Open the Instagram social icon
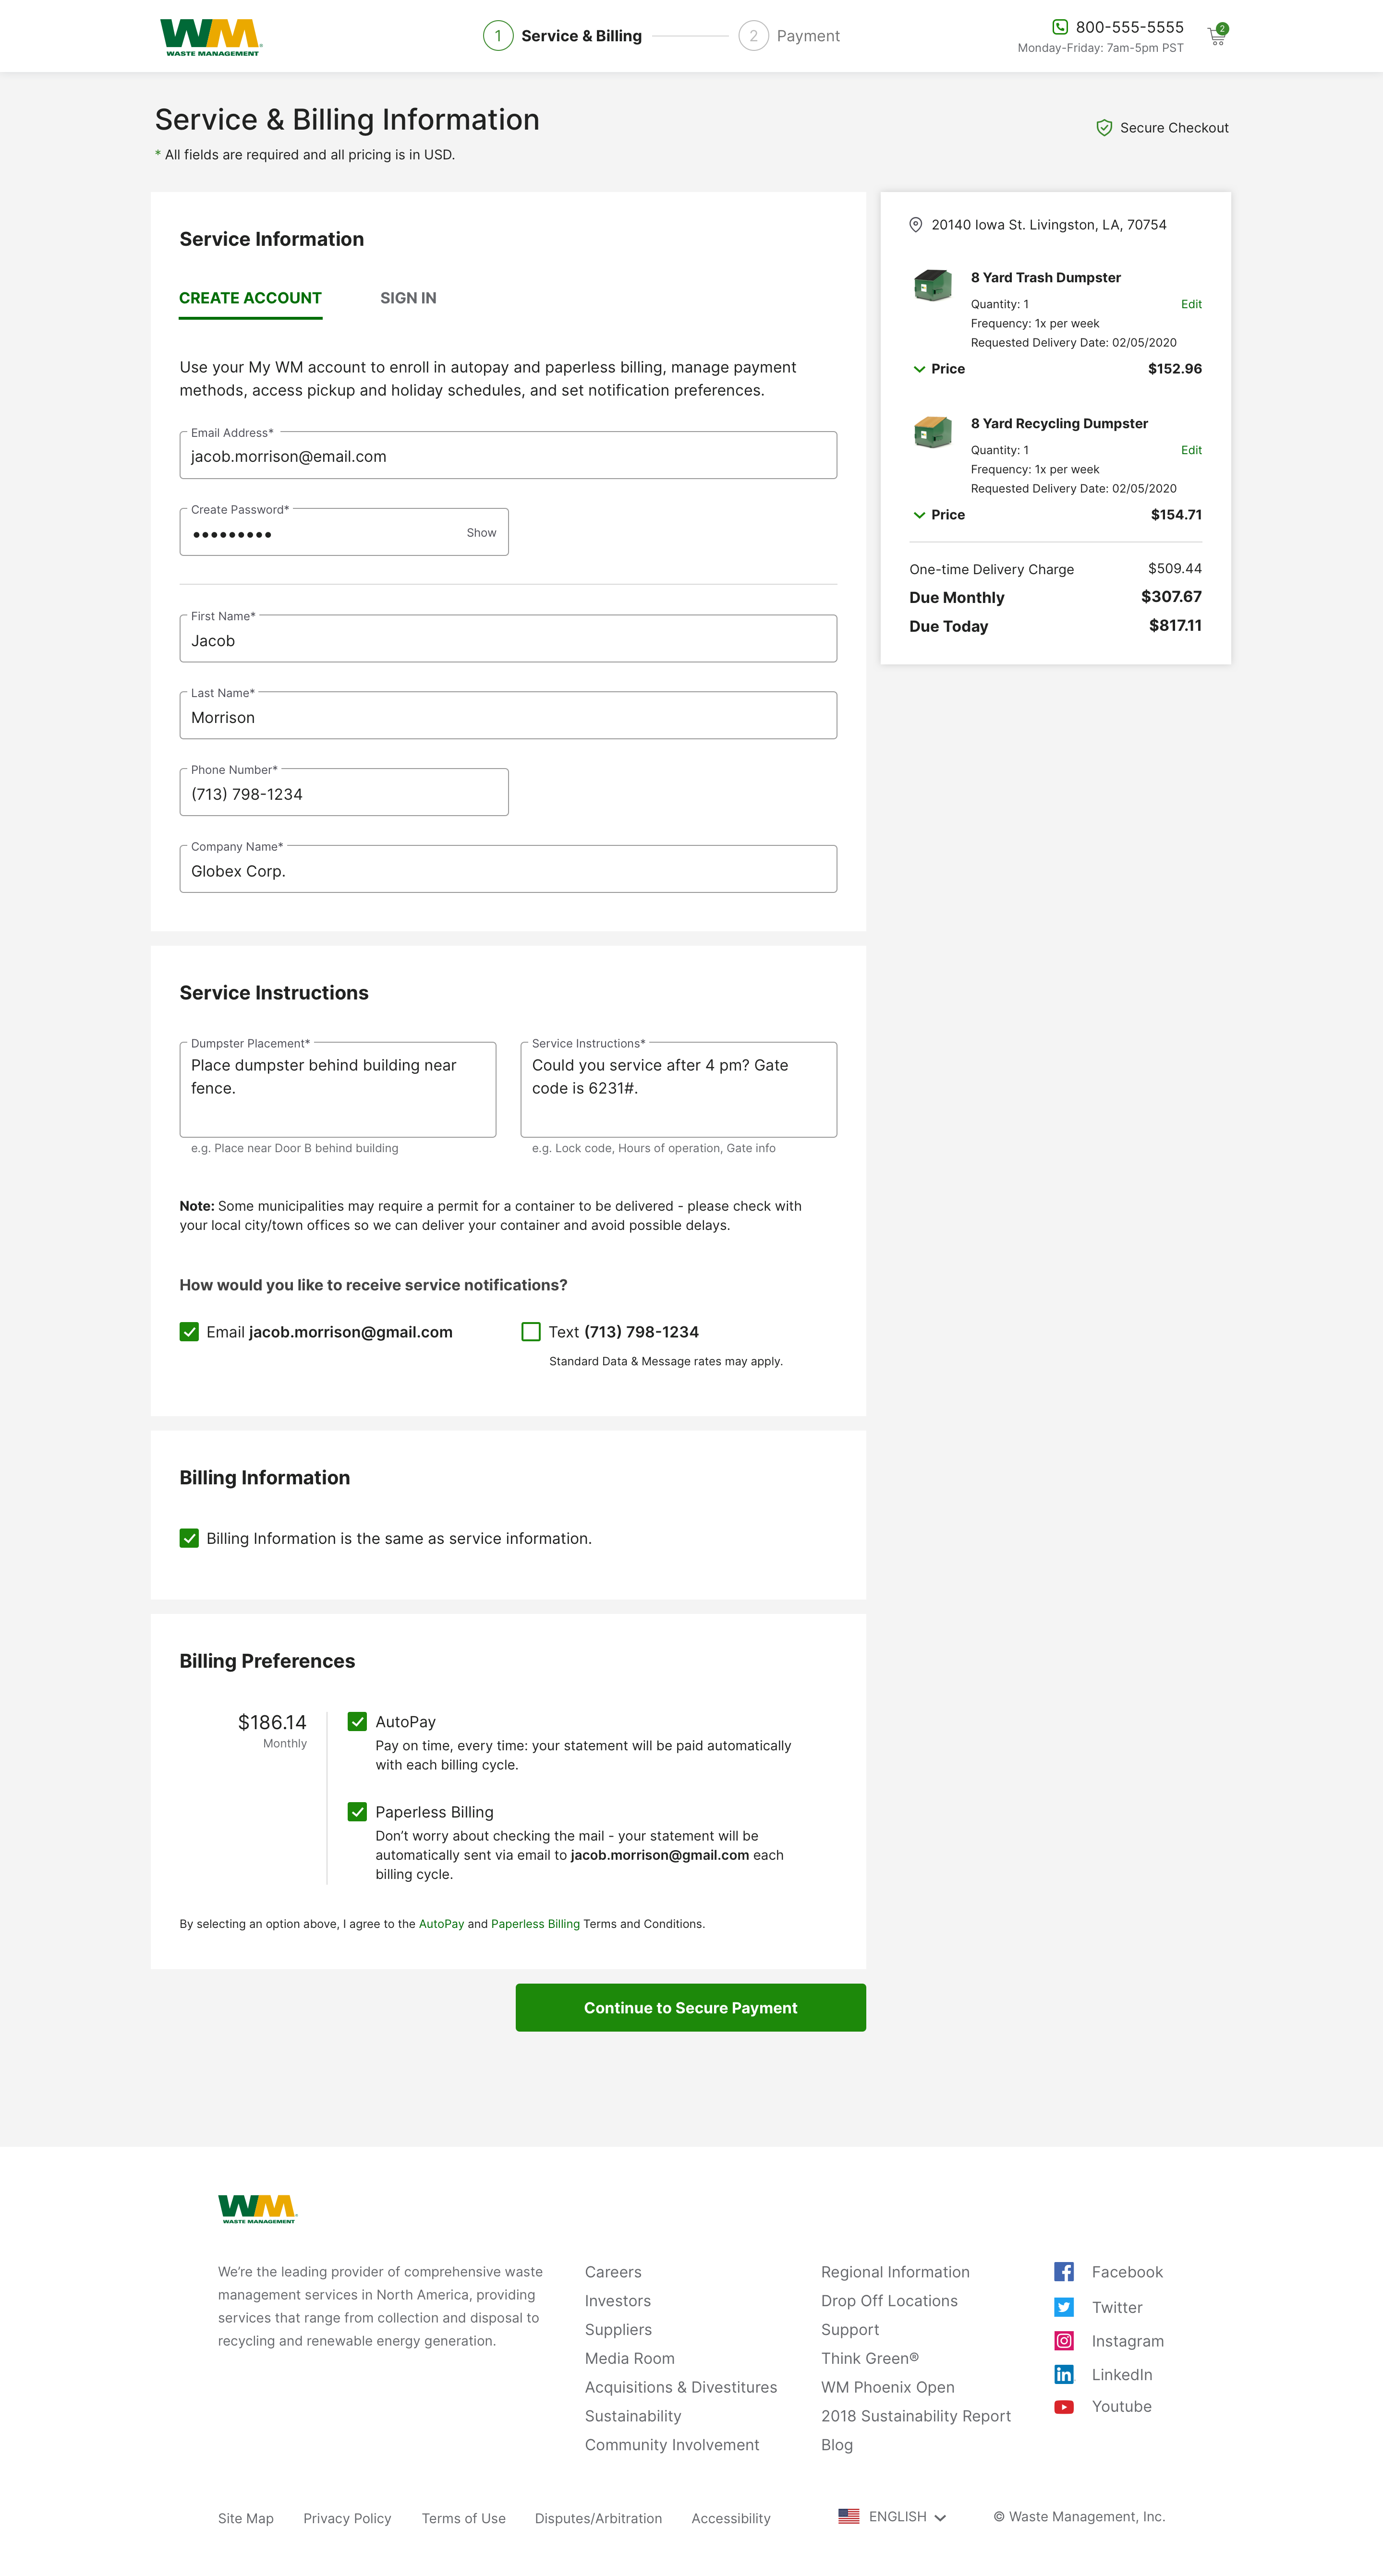This screenshot has height=2576, width=1383. (1064, 2341)
